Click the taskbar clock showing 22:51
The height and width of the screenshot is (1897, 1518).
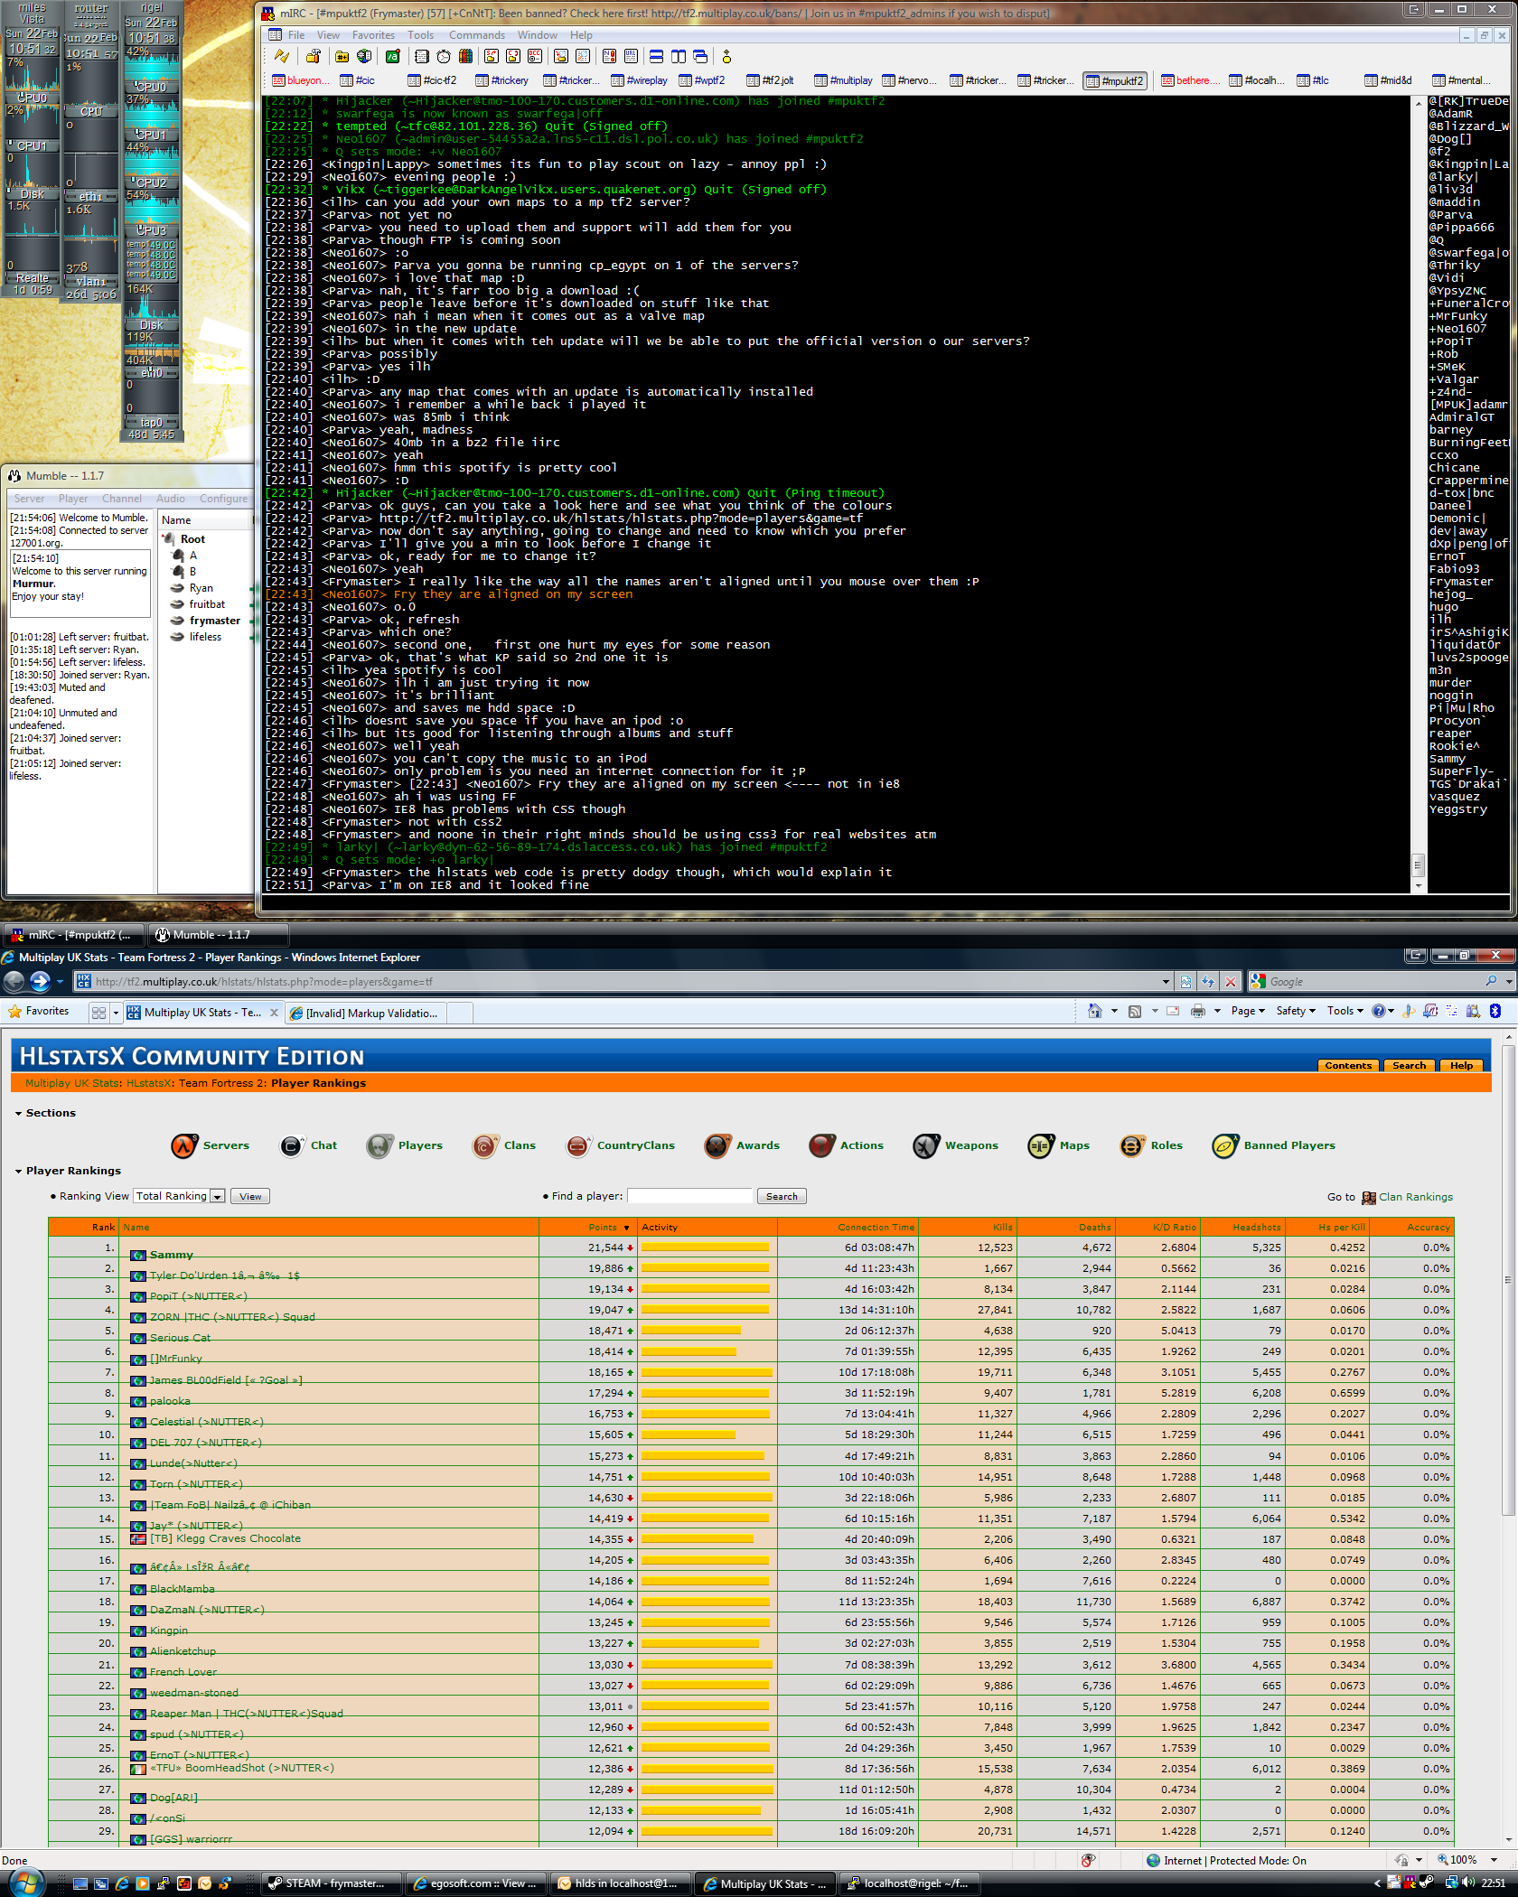point(1493,1883)
